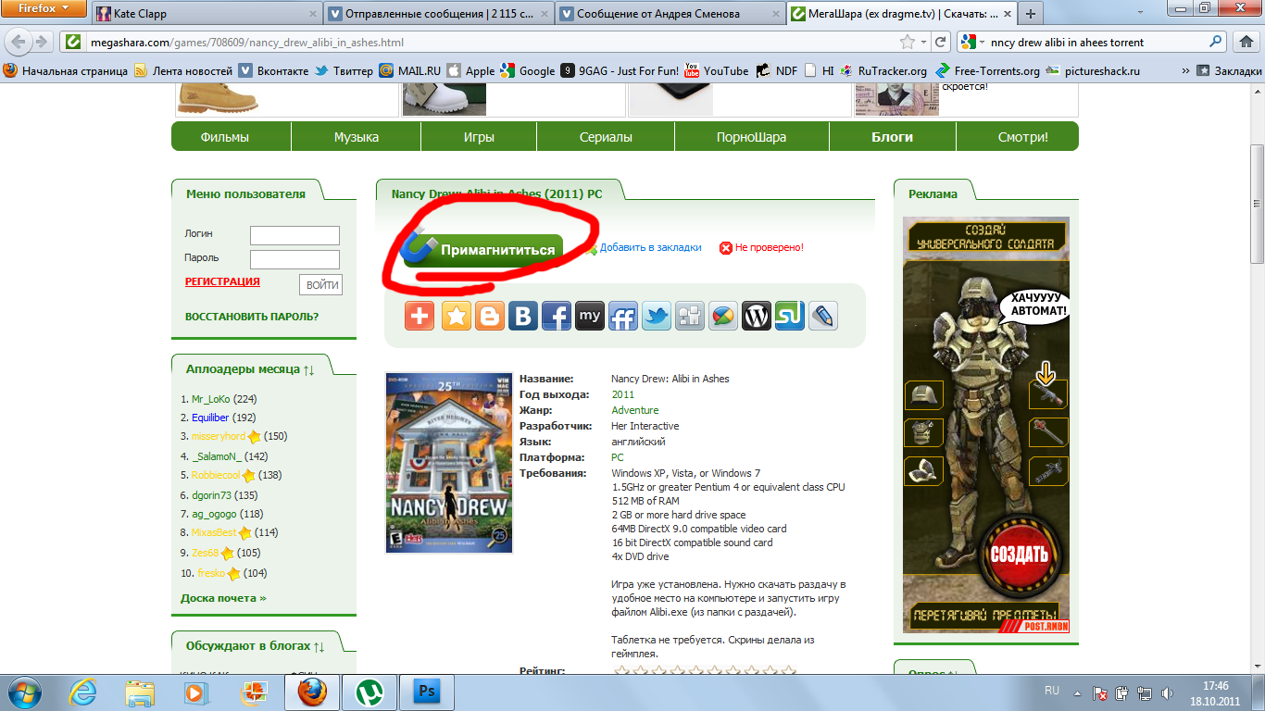Open a new tab with plus button
The width and height of the screenshot is (1265, 711).
coord(1030,14)
